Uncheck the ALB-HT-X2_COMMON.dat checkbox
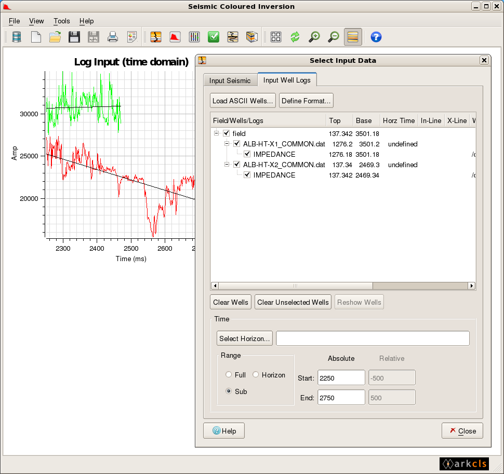 point(237,164)
